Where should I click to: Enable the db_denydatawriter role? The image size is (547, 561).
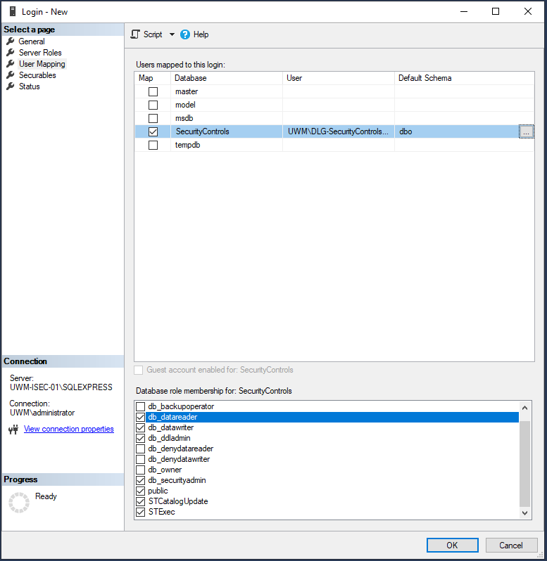tap(140, 459)
